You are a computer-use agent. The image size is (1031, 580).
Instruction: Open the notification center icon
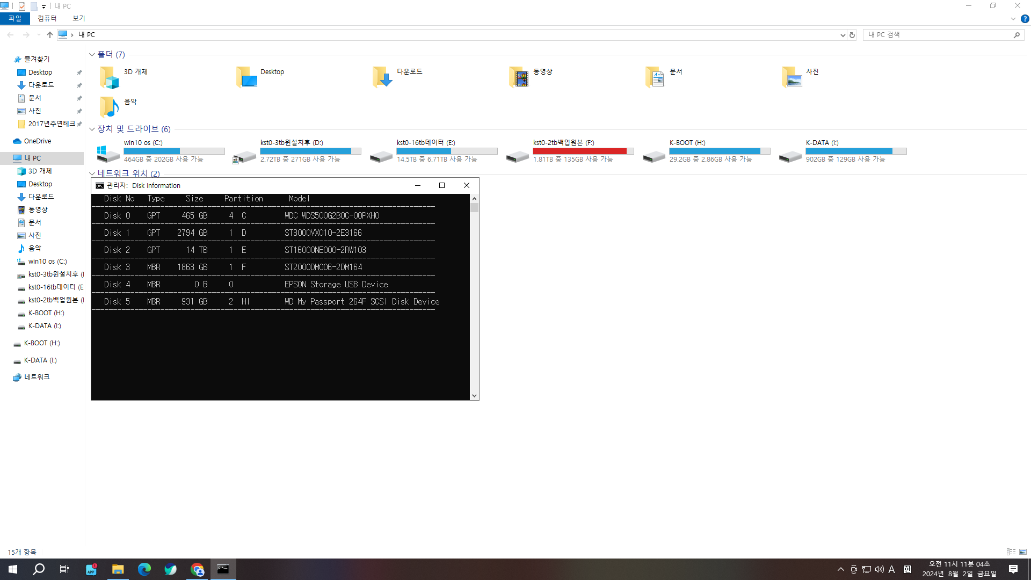pyautogui.click(x=1013, y=569)
